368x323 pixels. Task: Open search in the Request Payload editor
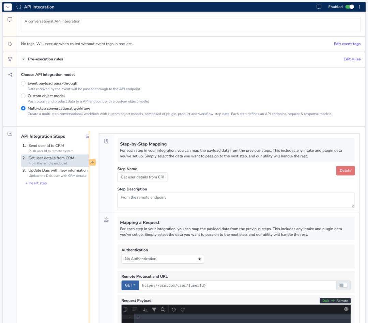163,309
